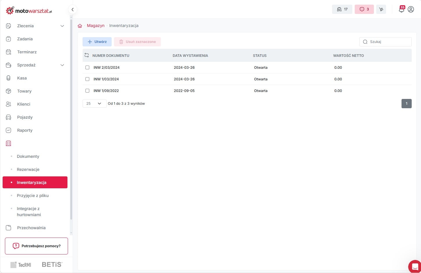The width and height of the screenshot is (421, 273).
Task: Click Potrzebujesz pomocy? help button
Action: click(36, 246)
